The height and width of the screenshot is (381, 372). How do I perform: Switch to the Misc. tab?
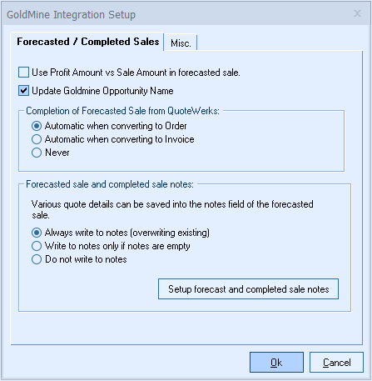tap(181, 43)
